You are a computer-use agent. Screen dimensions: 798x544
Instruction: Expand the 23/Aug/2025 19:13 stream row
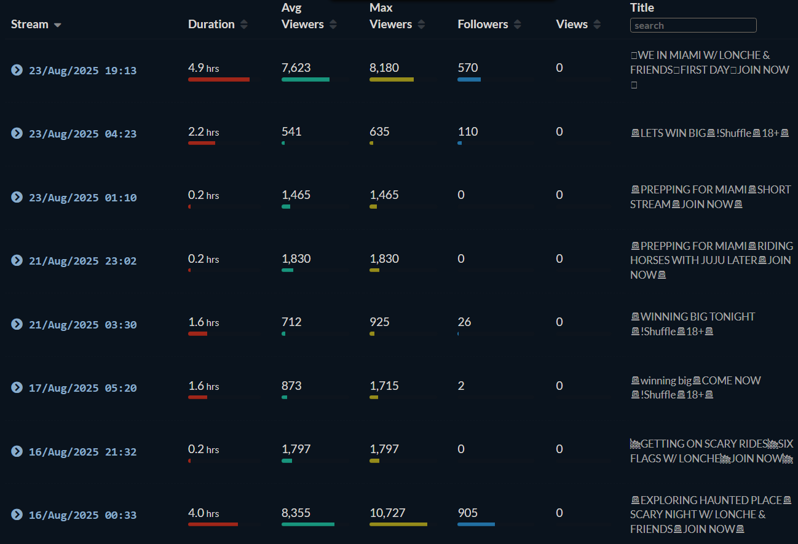click(x=17, y=69)
